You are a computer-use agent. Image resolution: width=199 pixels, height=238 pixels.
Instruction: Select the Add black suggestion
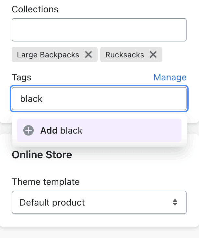click(99, 130)
